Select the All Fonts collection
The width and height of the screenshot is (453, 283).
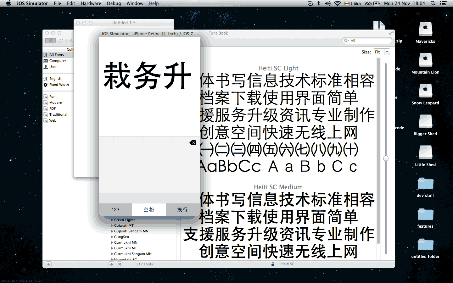[58, 55]
